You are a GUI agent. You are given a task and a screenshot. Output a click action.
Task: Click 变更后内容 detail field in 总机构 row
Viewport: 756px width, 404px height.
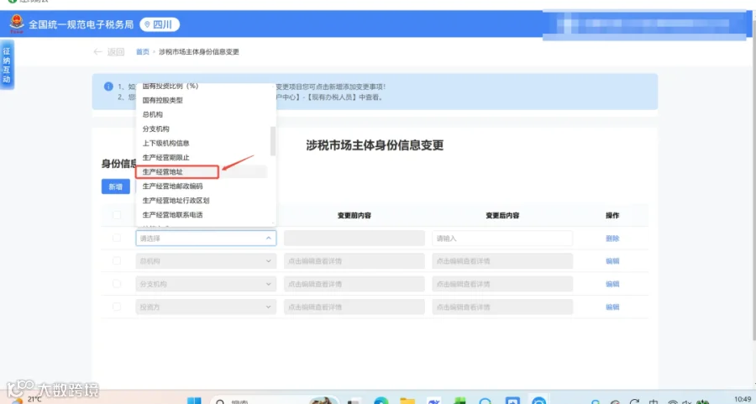click(x=502, y=261)
